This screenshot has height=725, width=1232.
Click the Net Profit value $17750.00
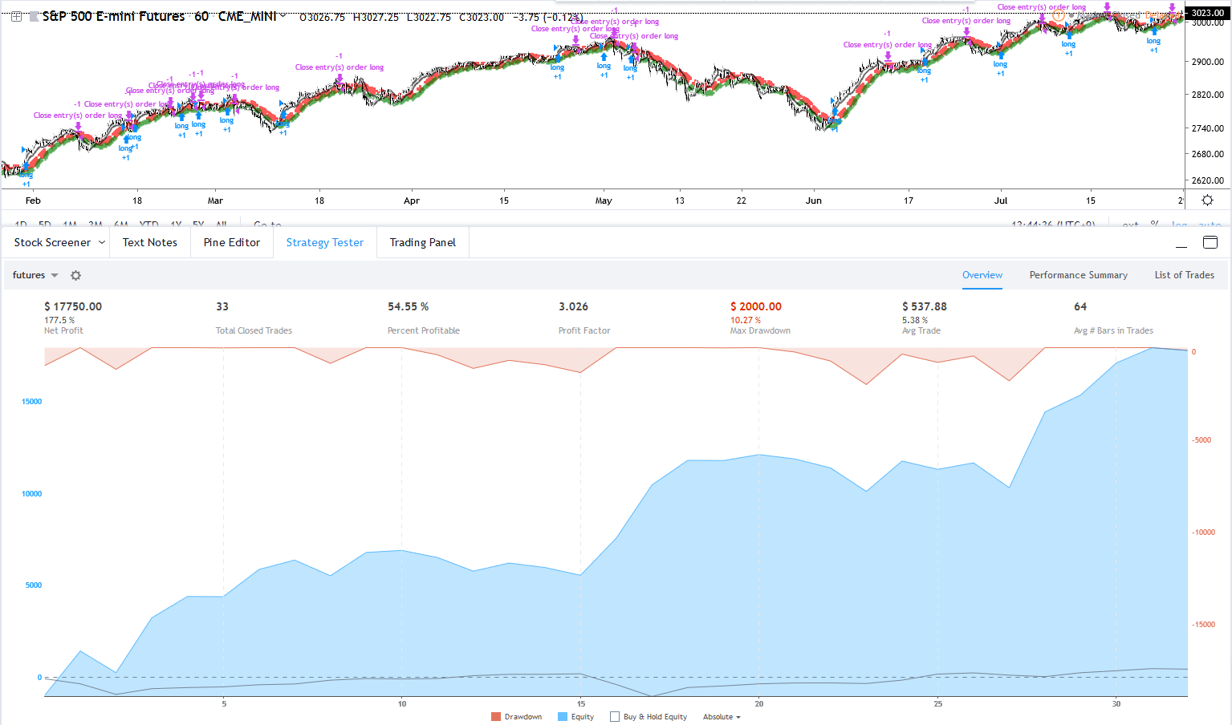click(73, 306)
